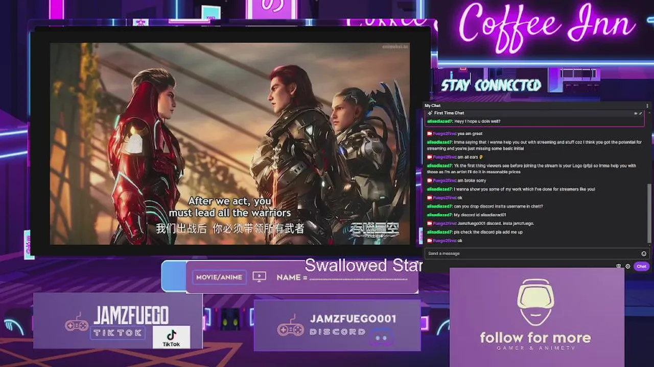Click the 'My Chat' panel title
The image size is (654, 367).
coord(432,106)
